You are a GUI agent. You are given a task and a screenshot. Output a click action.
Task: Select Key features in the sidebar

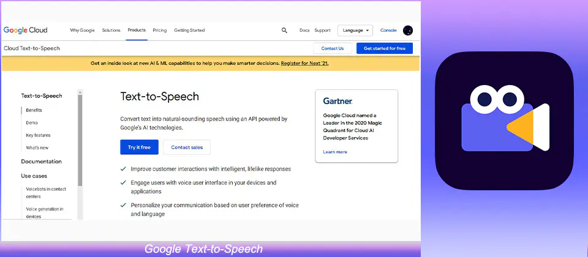tap(38, 135)
